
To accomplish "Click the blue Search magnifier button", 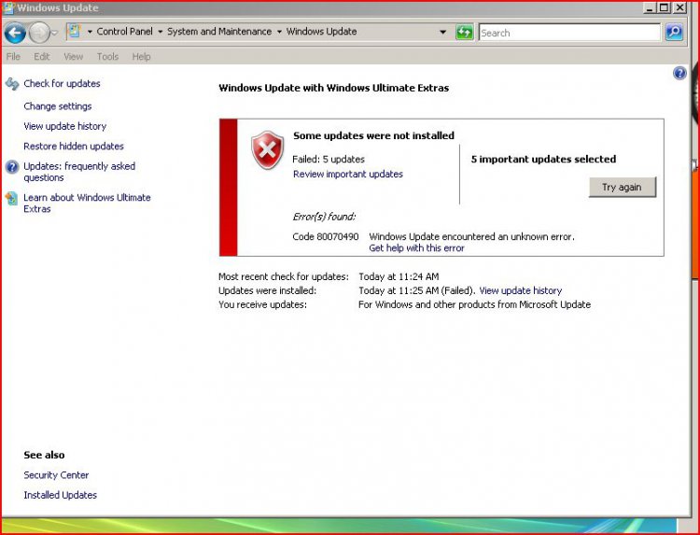I will (x=674, y=33).
